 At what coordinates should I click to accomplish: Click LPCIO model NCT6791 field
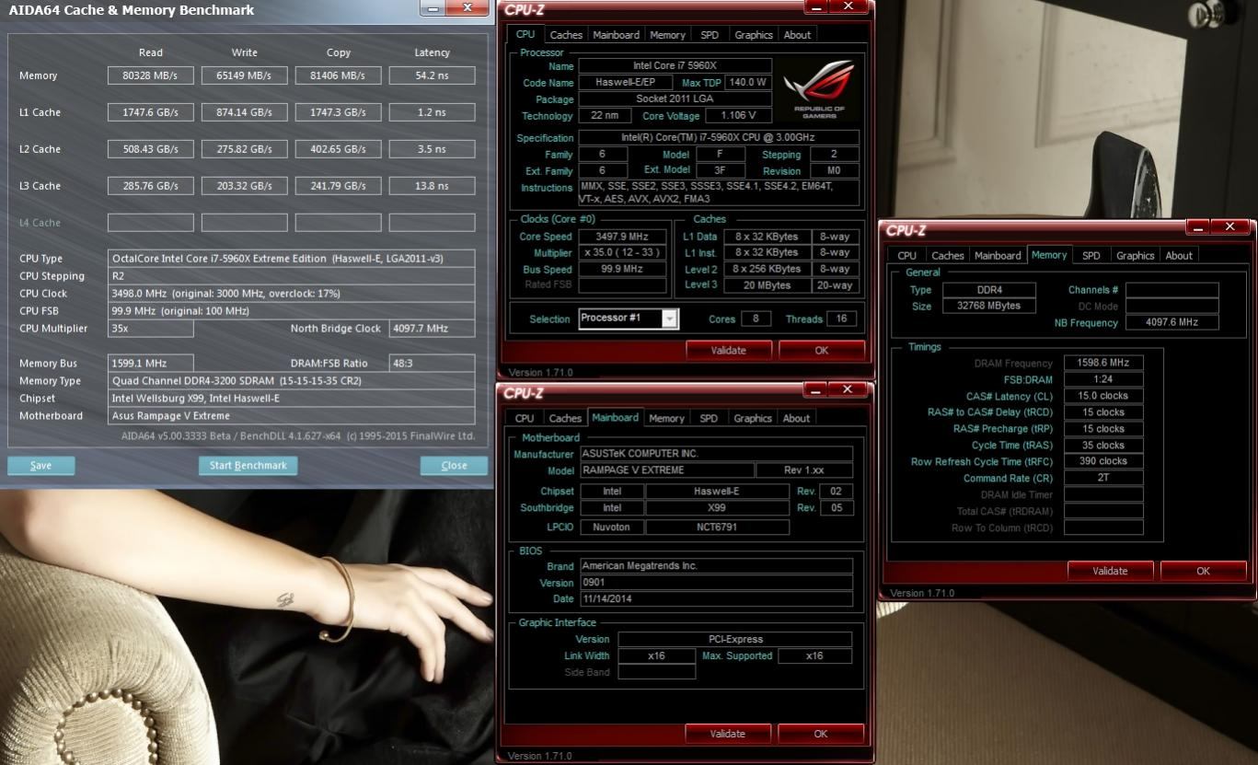pyautogui.click(x=718, y=527)
